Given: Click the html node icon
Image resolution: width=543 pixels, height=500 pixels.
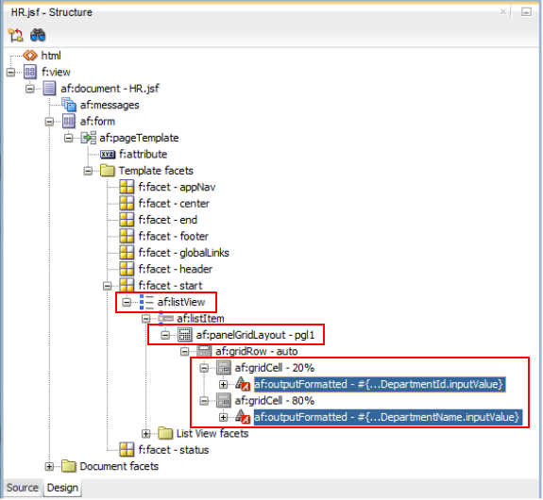Looking at the screenshot, I should click(30, 56).
